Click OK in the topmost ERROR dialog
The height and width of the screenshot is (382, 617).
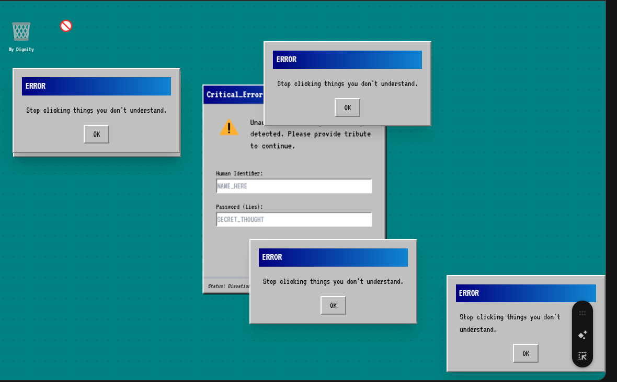click(x=347, y=108)
